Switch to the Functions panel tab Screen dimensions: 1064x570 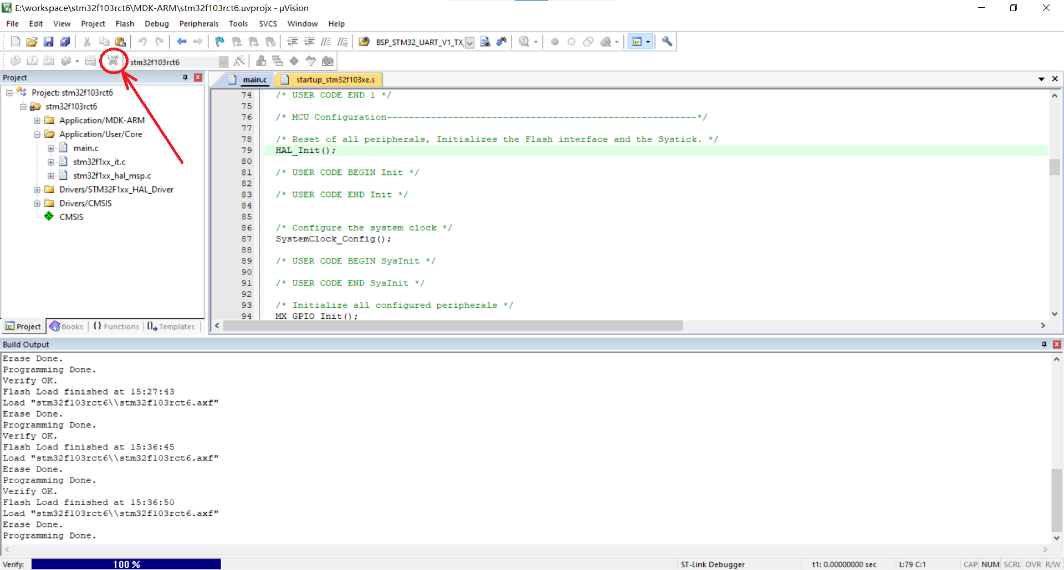[116, 327]
